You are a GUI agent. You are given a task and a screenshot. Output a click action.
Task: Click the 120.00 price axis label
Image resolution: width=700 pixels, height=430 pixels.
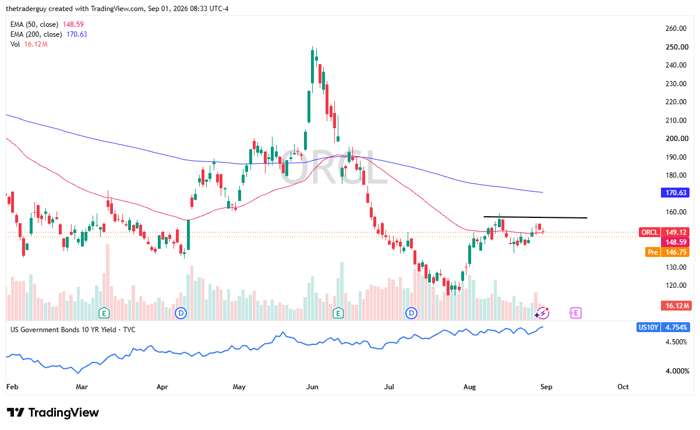676,286
